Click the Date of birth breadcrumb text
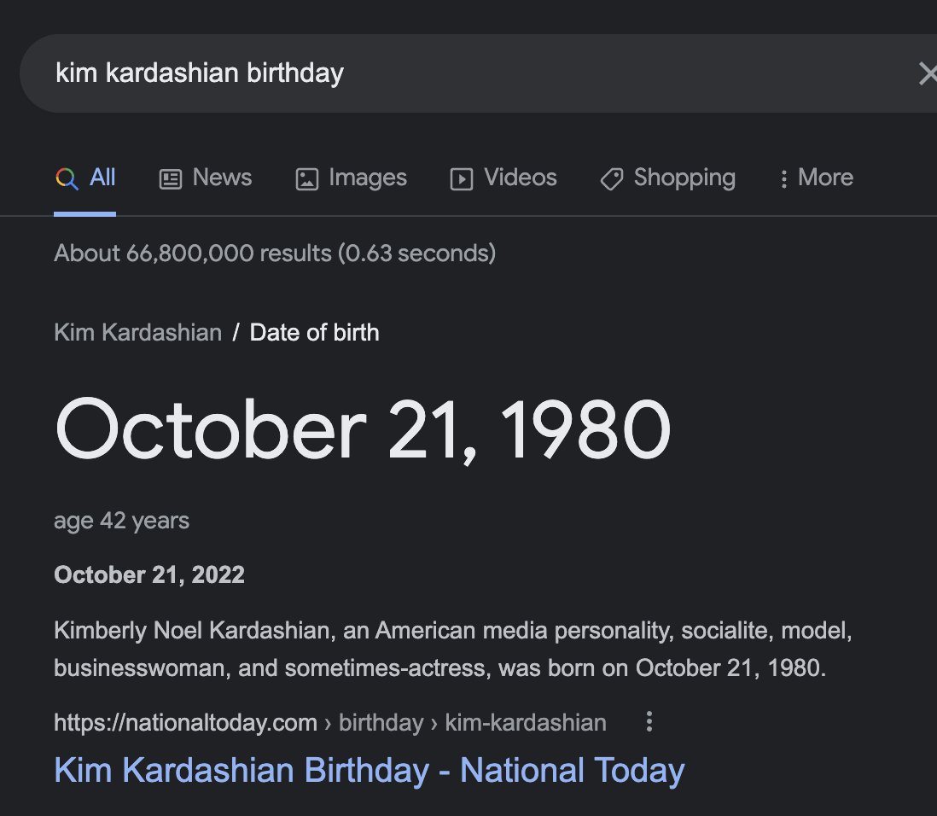This screenshot has height=816, width=937. (314, 332)
